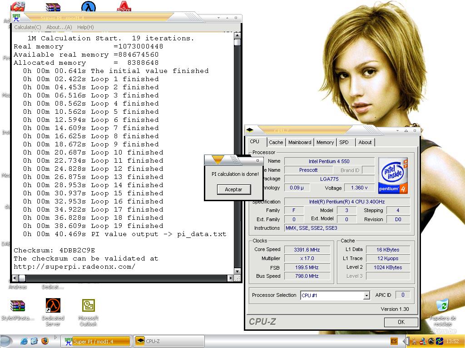The height and width of the screenshot is (348, 465).
Task: Click the red Alcohol 120% desktop icon
Action: [124, 6]
